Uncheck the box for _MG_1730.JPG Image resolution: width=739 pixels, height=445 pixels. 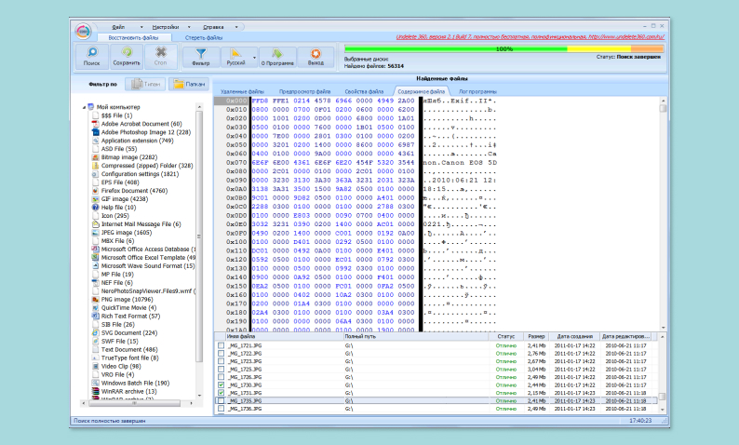pos(221,385)
